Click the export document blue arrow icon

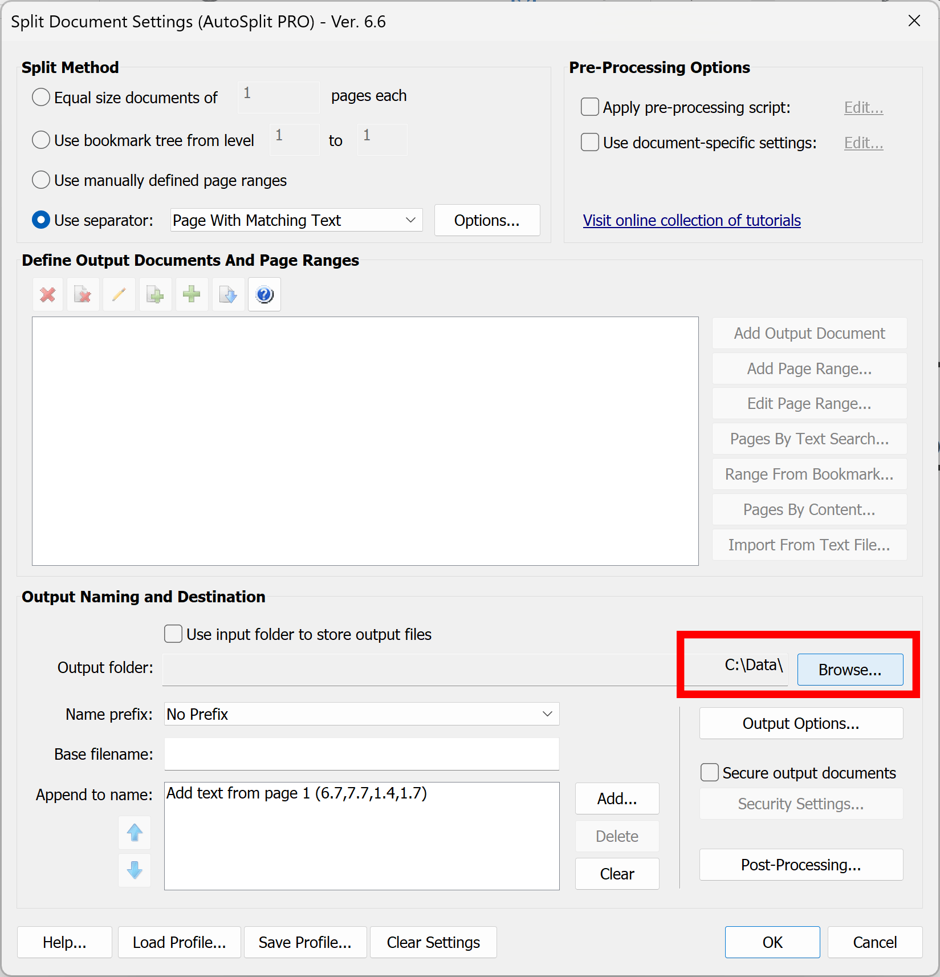pos(227,294)
